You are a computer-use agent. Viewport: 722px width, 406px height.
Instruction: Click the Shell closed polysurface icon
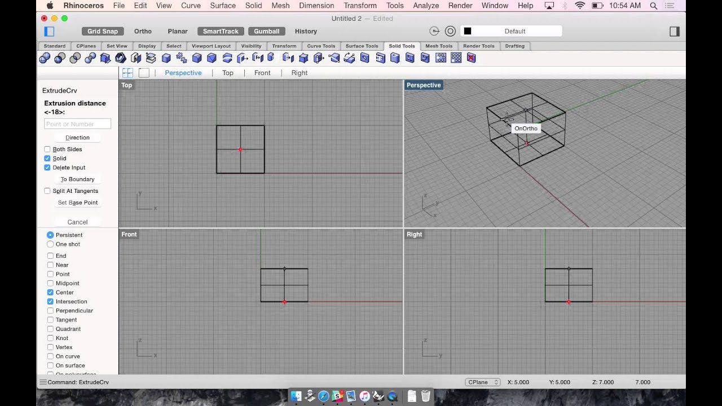tap(121, 58)
